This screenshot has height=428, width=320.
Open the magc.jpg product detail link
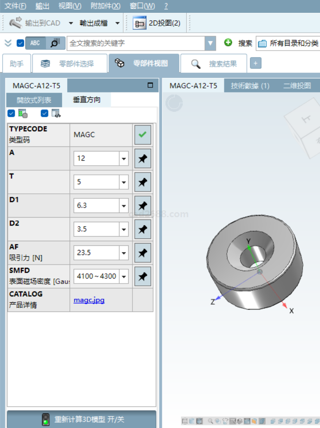coord(89,300)
